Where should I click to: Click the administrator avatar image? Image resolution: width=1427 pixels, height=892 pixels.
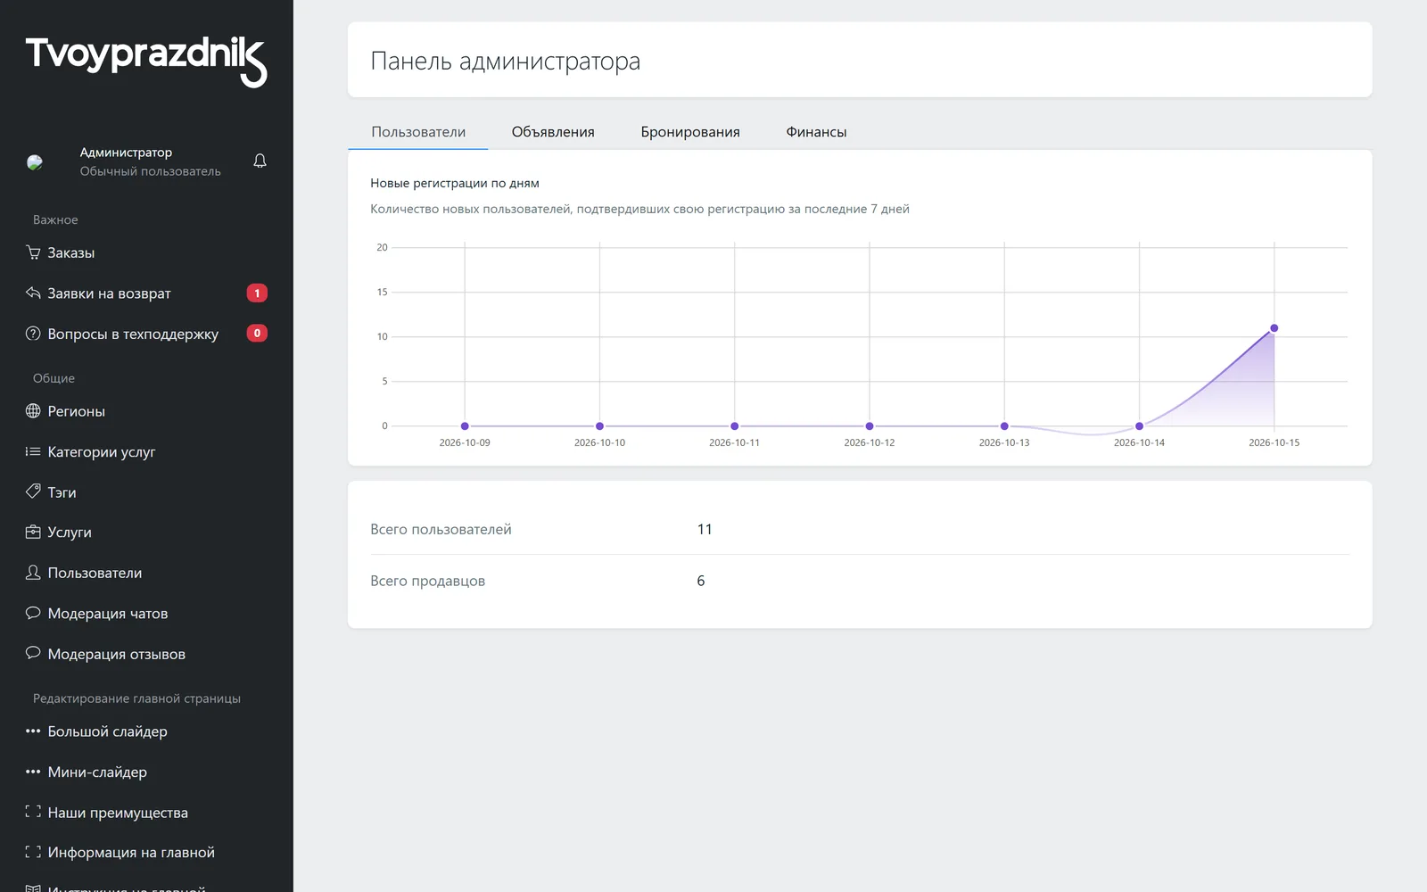coord(35,162)
